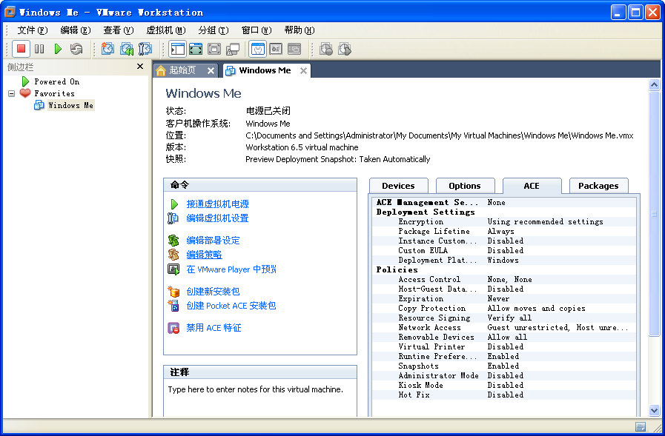
Task: Click the 编辑策略 link
Action: pos(204,255)
